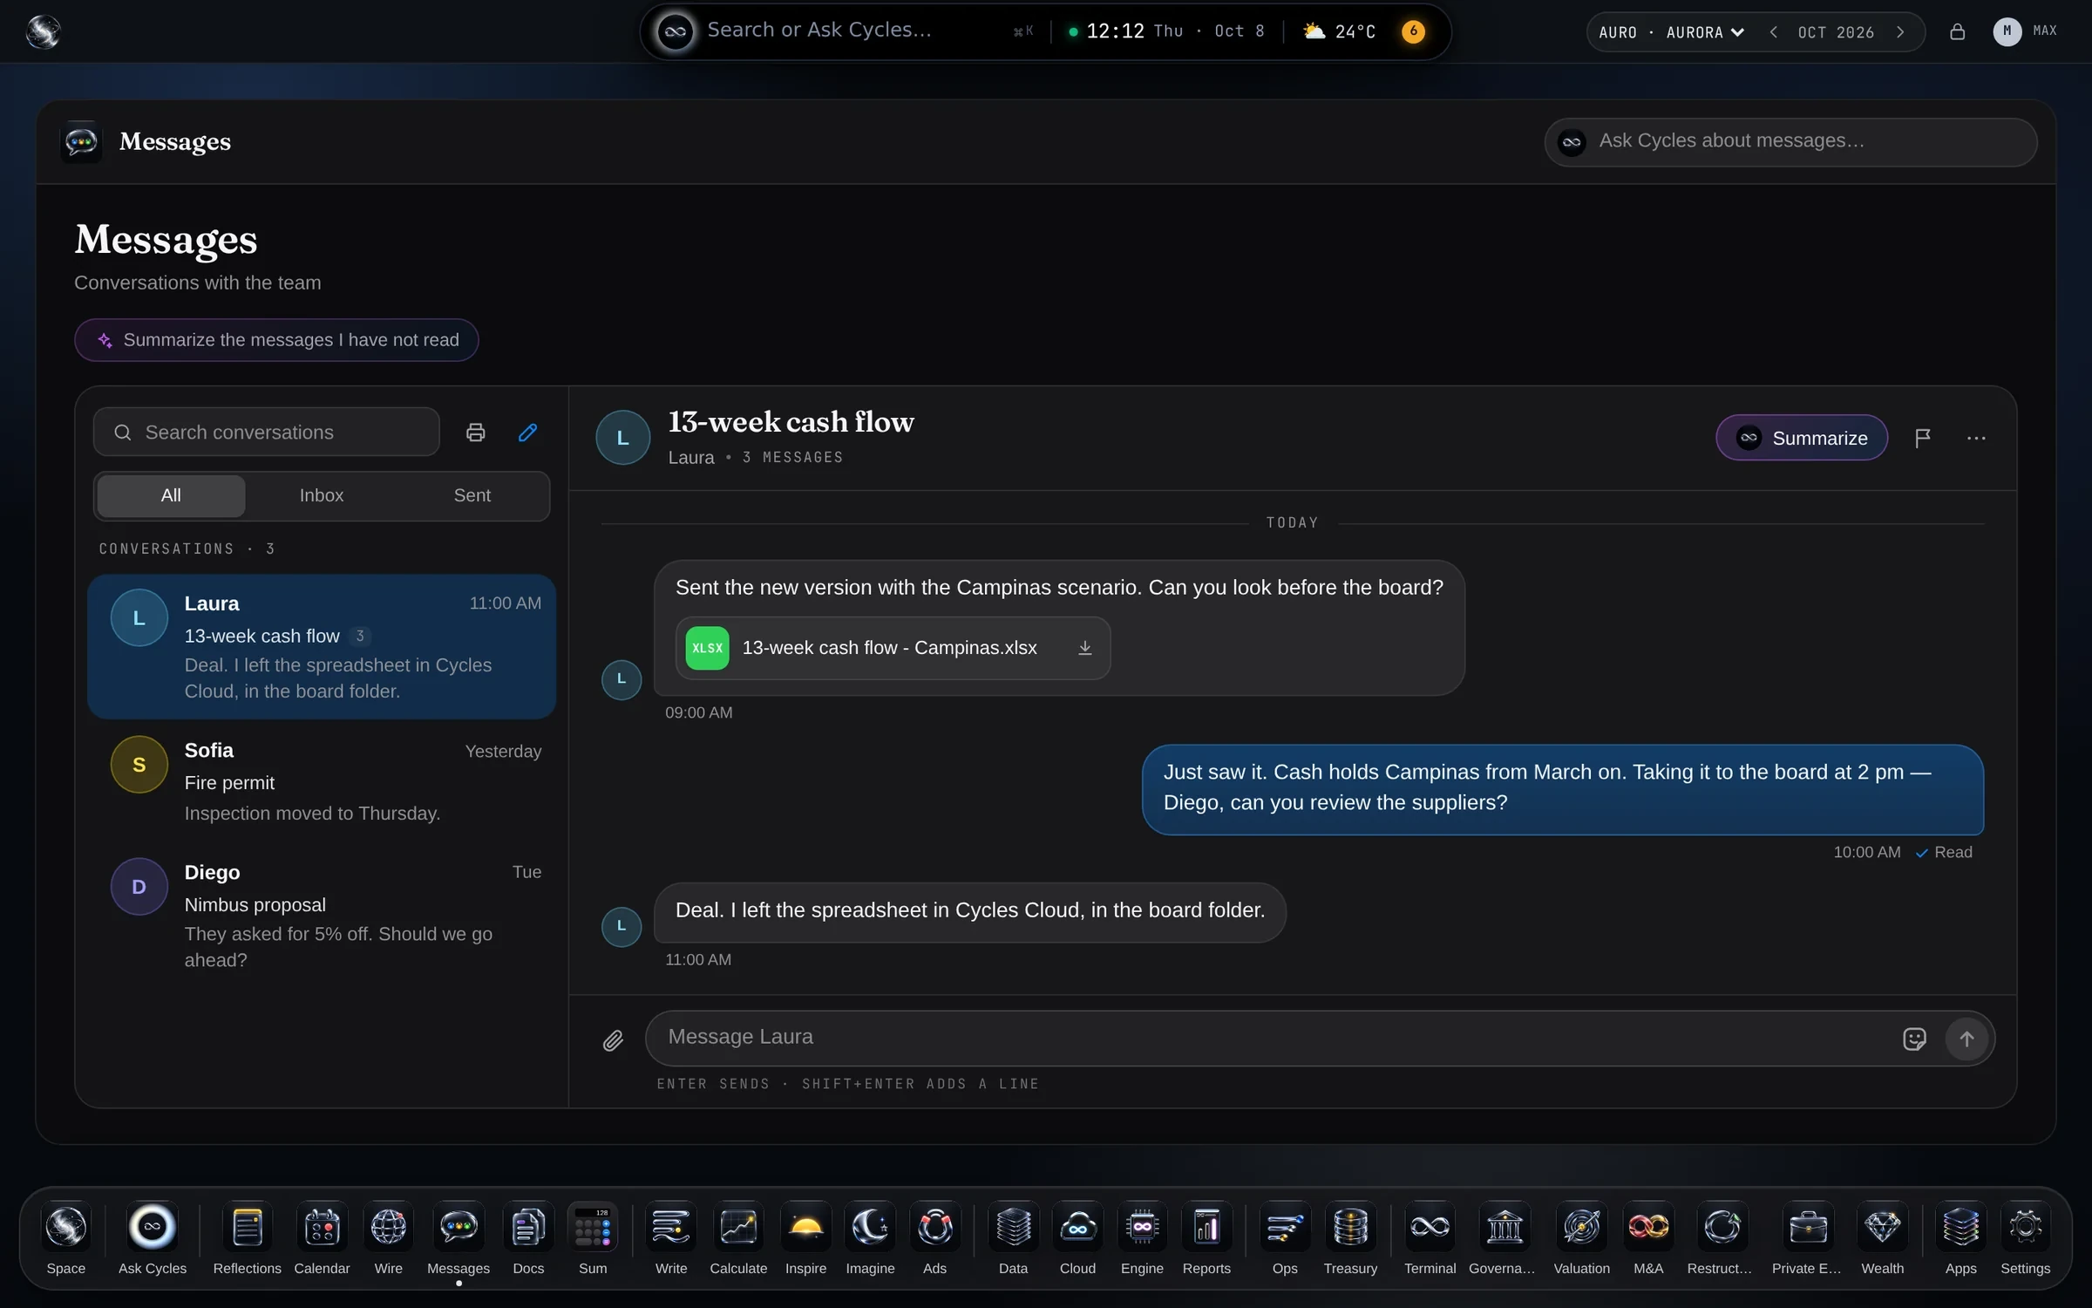This screenshot has width=2092, height=1308.
Task: Send the message with the arrow button
Action: point(1966,1039)
